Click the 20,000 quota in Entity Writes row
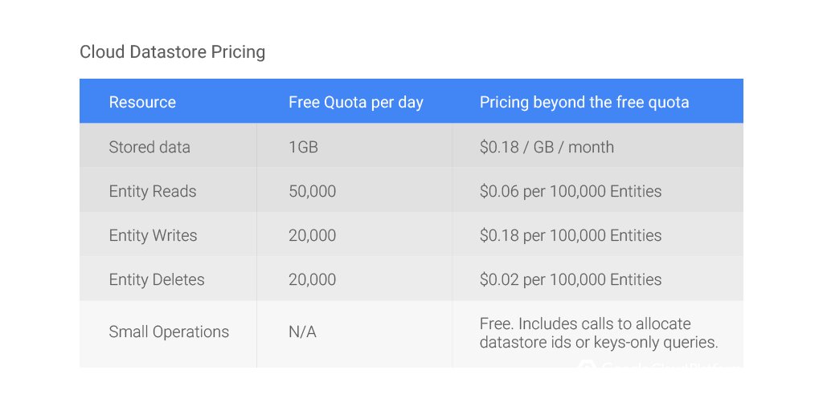Viewport: 823px width, 411px height. click(312, 235)
